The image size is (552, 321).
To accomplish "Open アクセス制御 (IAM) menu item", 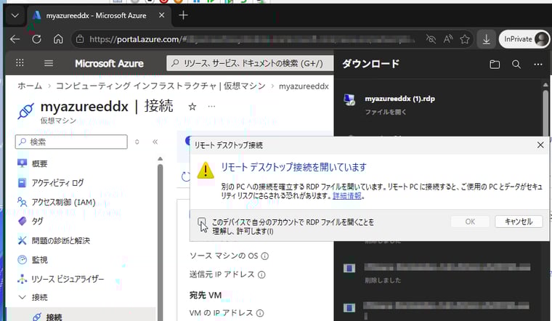I will point(63,202).
